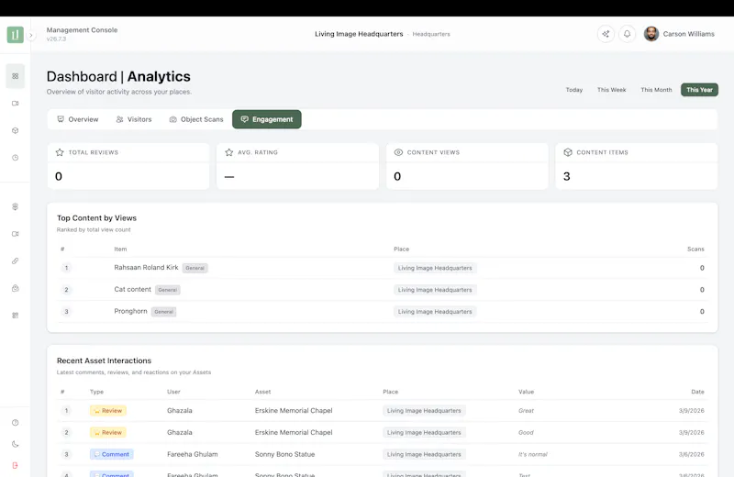Select the This Year time range

click(x=699, y=89)
